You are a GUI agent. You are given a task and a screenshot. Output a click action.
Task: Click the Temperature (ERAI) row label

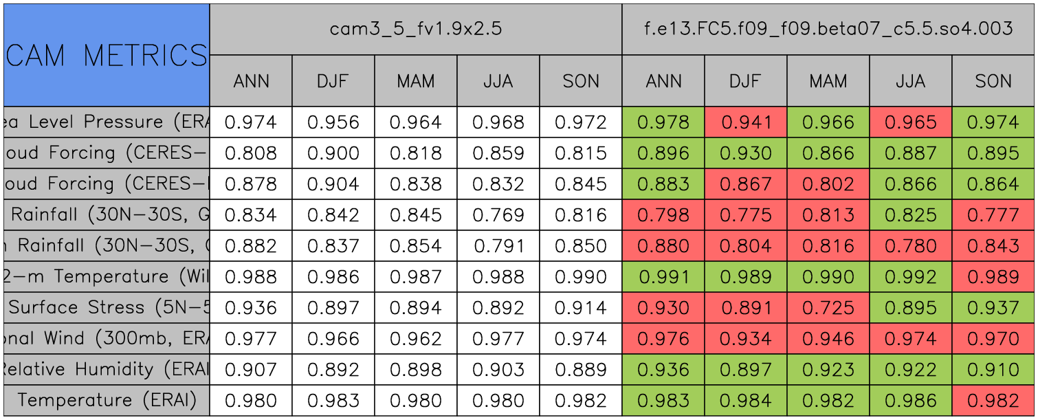[106, 401]
